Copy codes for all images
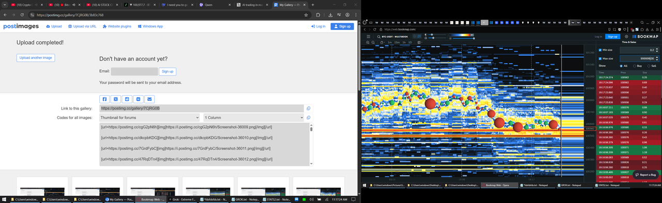Image resolution: width=662 pixels, height=203 pixels. [308, 118]
